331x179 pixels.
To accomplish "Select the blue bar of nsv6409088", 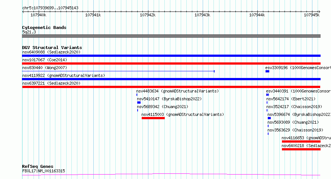I will tap(171, 56).
